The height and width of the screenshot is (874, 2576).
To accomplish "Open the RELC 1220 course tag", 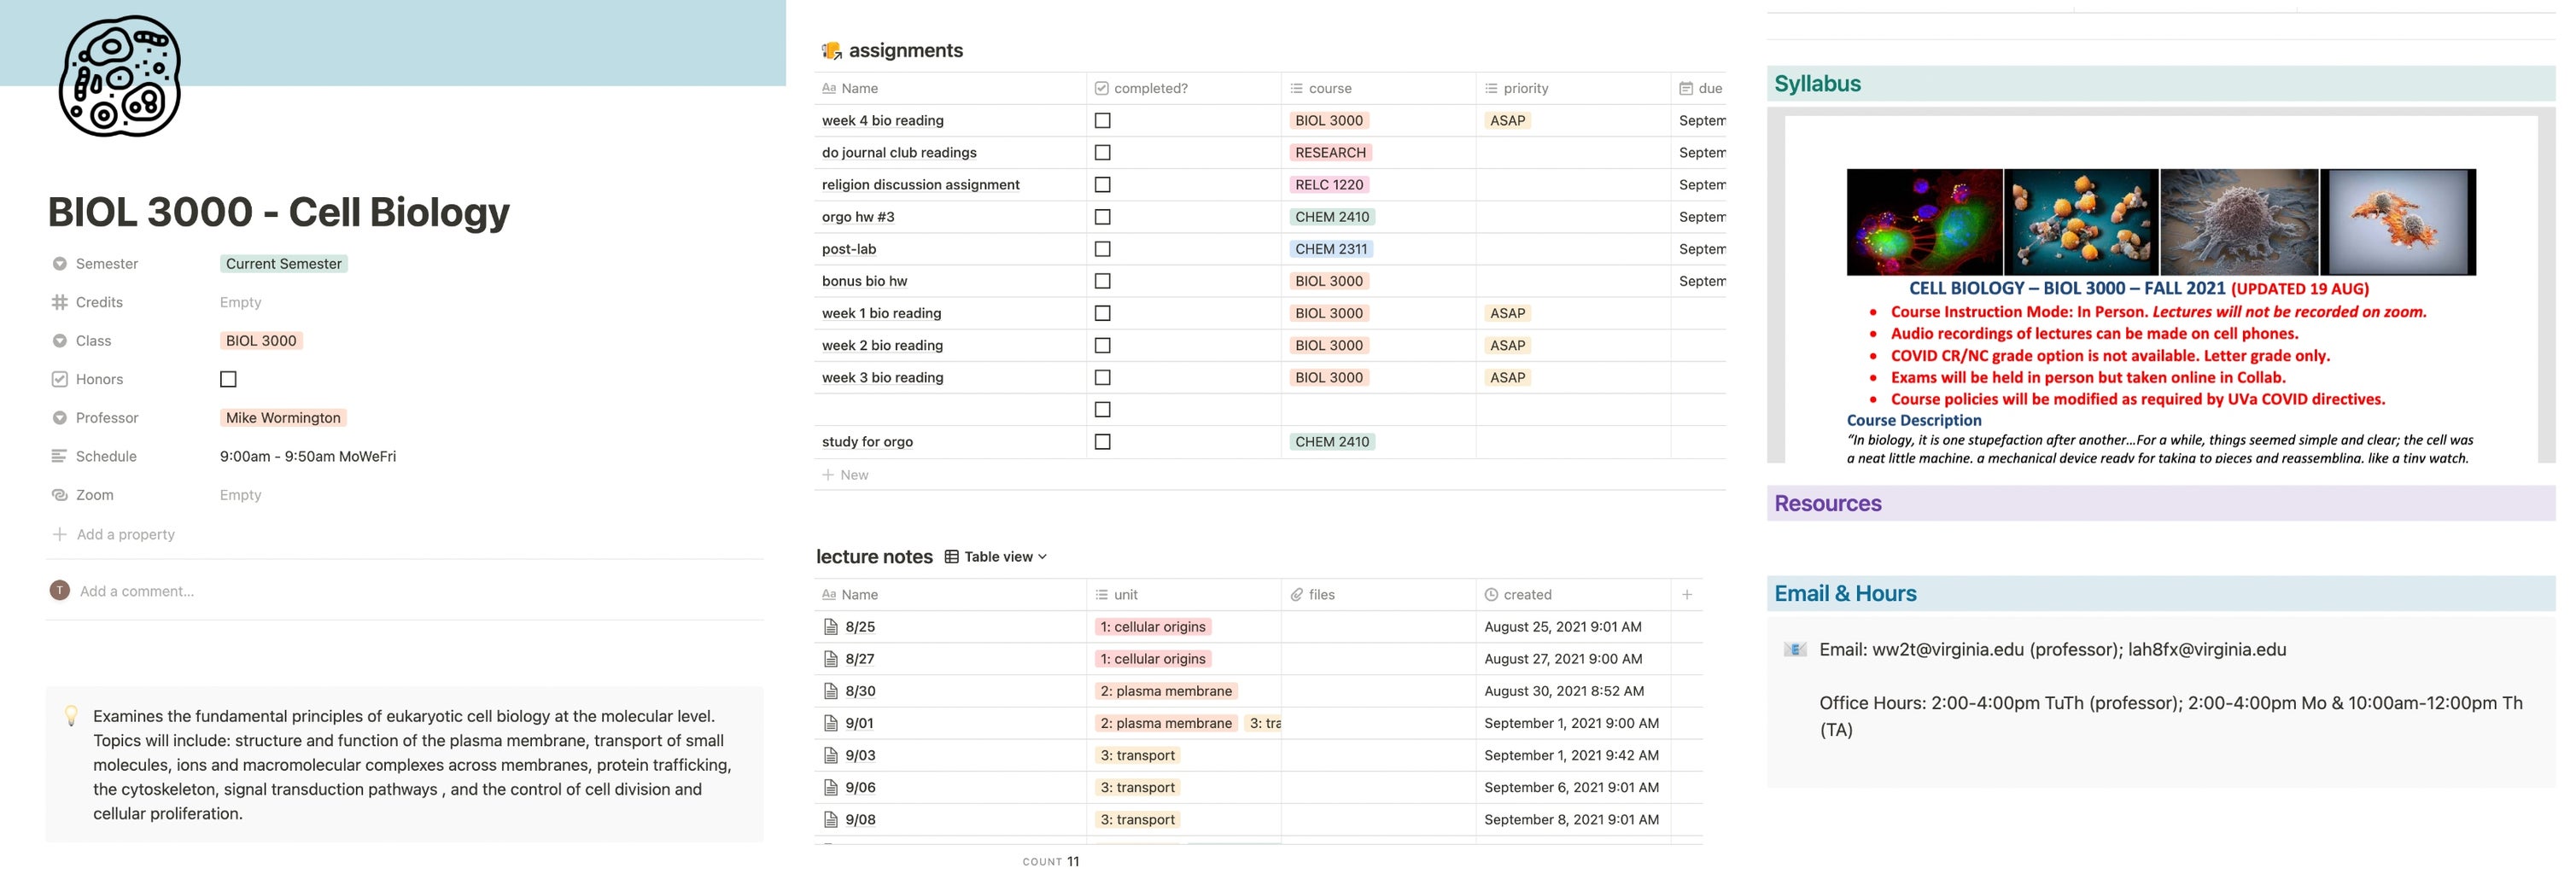I will (1328, 184).
